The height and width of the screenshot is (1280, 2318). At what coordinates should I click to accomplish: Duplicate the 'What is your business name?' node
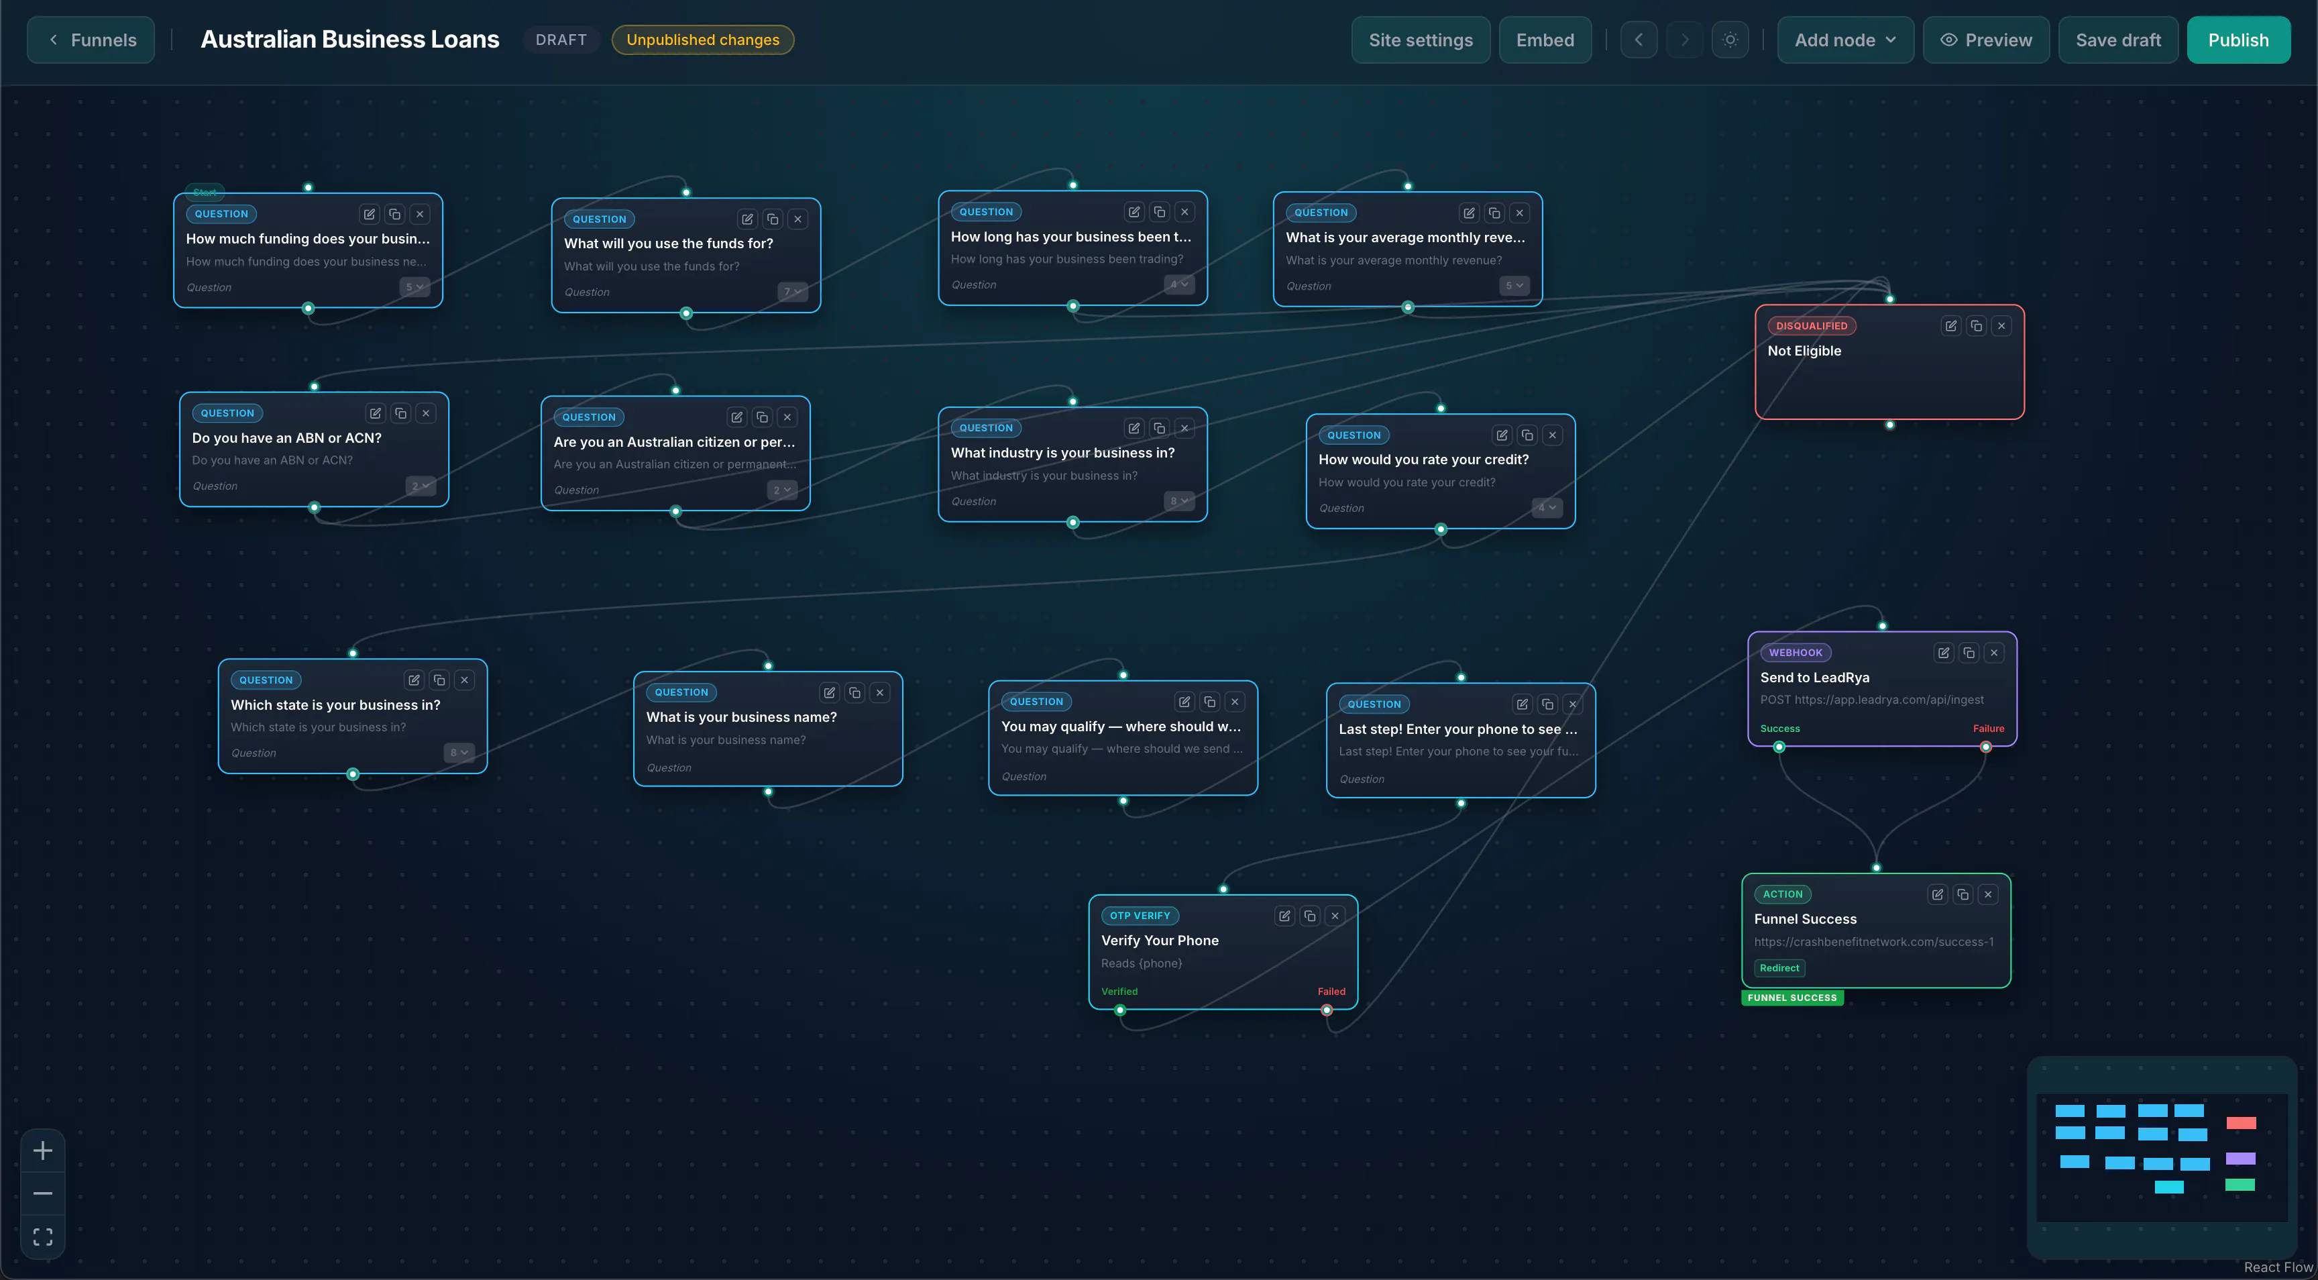(x=855, y=692)
